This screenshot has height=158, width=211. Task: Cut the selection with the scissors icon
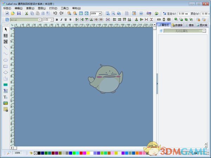26,13
